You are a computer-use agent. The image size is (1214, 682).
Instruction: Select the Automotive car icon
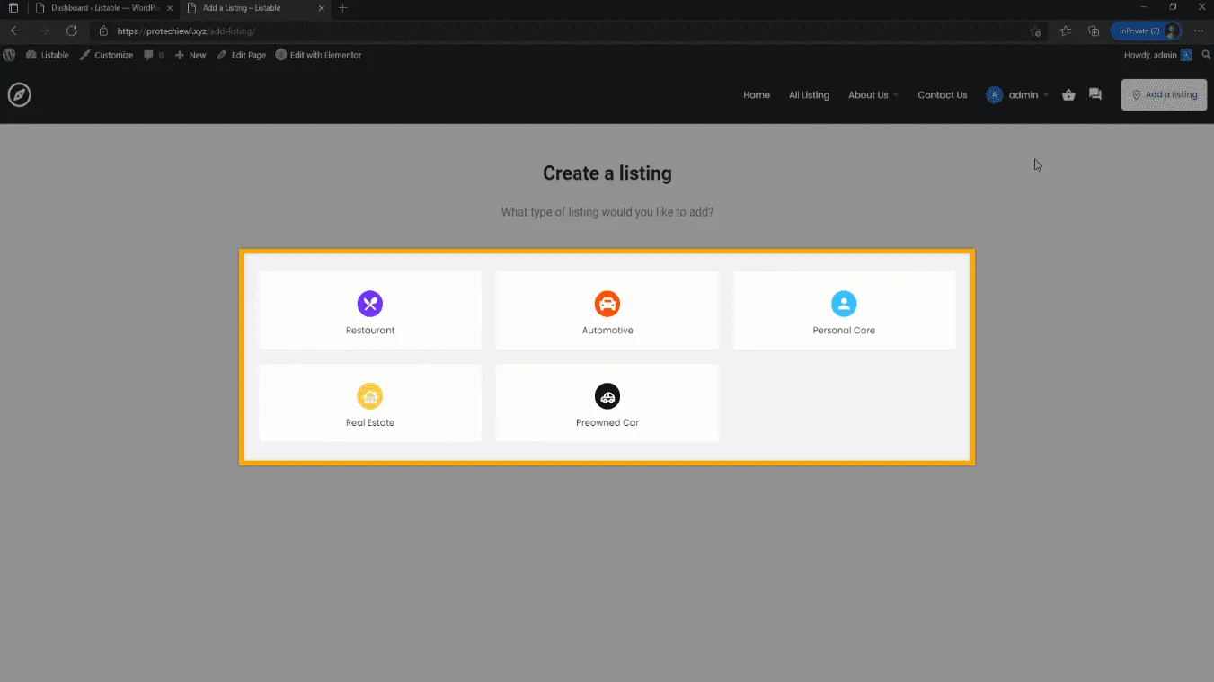(x=607, y=304)
